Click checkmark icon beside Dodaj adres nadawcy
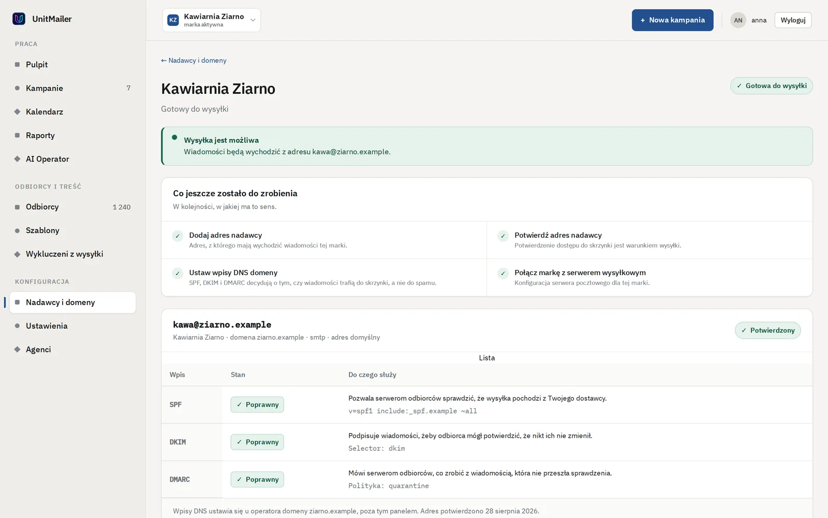The width and height of the screenshot is (828, 518). click(x=178, y=236)
